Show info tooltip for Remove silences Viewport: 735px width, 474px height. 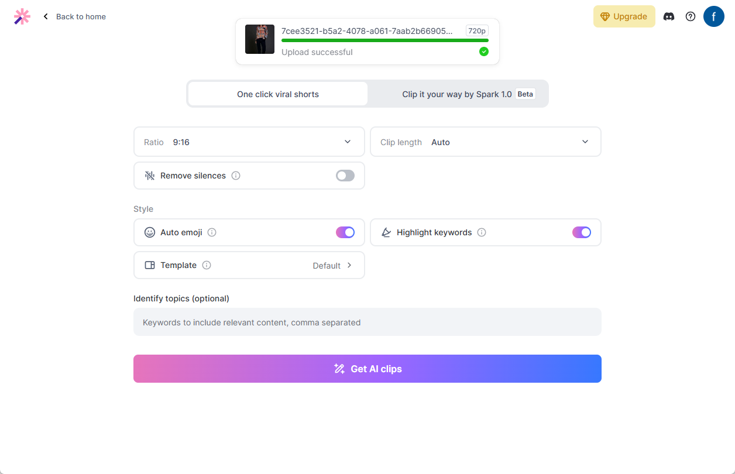pos(236,176)
